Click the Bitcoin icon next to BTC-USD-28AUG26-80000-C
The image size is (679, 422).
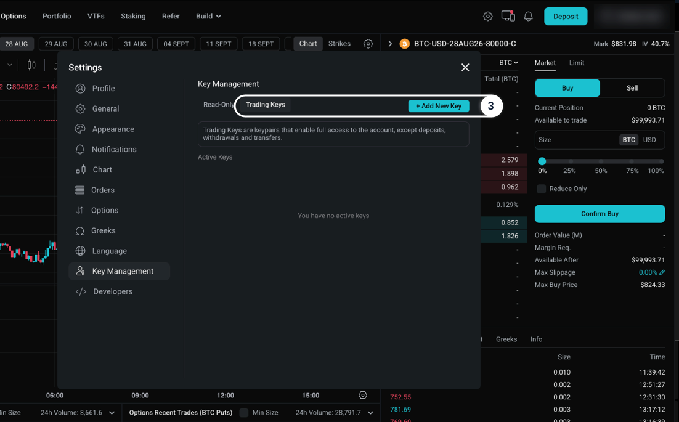pos(404,44)
